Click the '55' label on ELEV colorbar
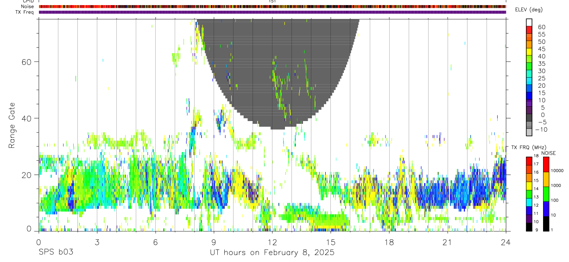 tap(542, 35)
